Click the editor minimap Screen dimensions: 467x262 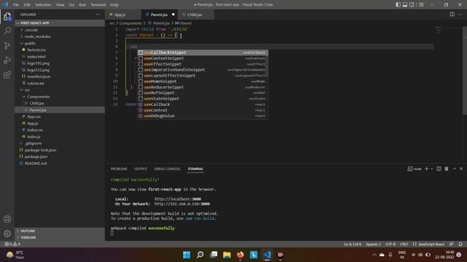coord(448,30)
